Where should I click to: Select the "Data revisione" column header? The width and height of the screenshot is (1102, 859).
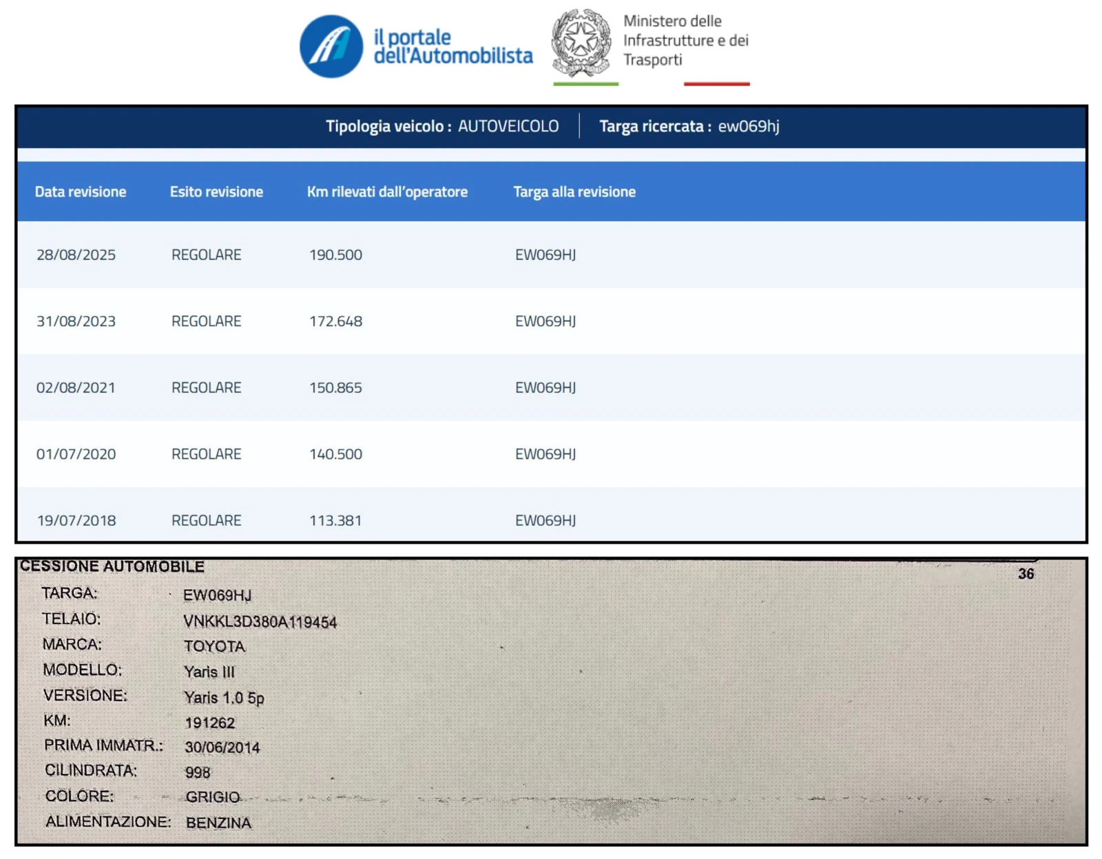pyautogui.click(x=81, y=192)
